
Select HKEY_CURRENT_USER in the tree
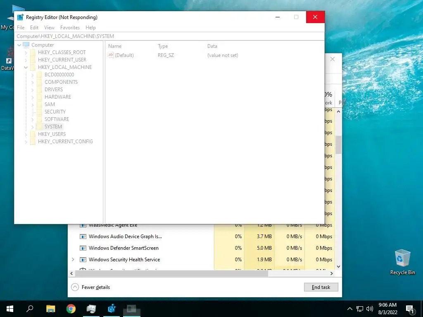[62, 60]
